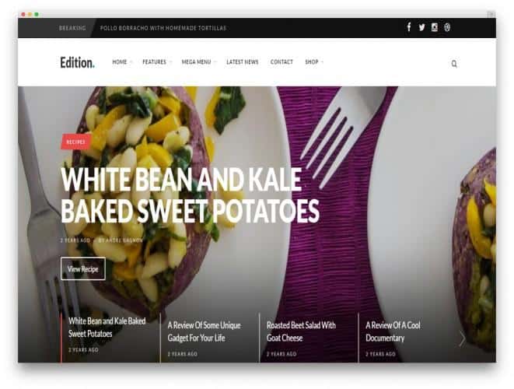Open the Edition. site logo
The height and width of the screenshot is (389, 514).
coord(77,62)
